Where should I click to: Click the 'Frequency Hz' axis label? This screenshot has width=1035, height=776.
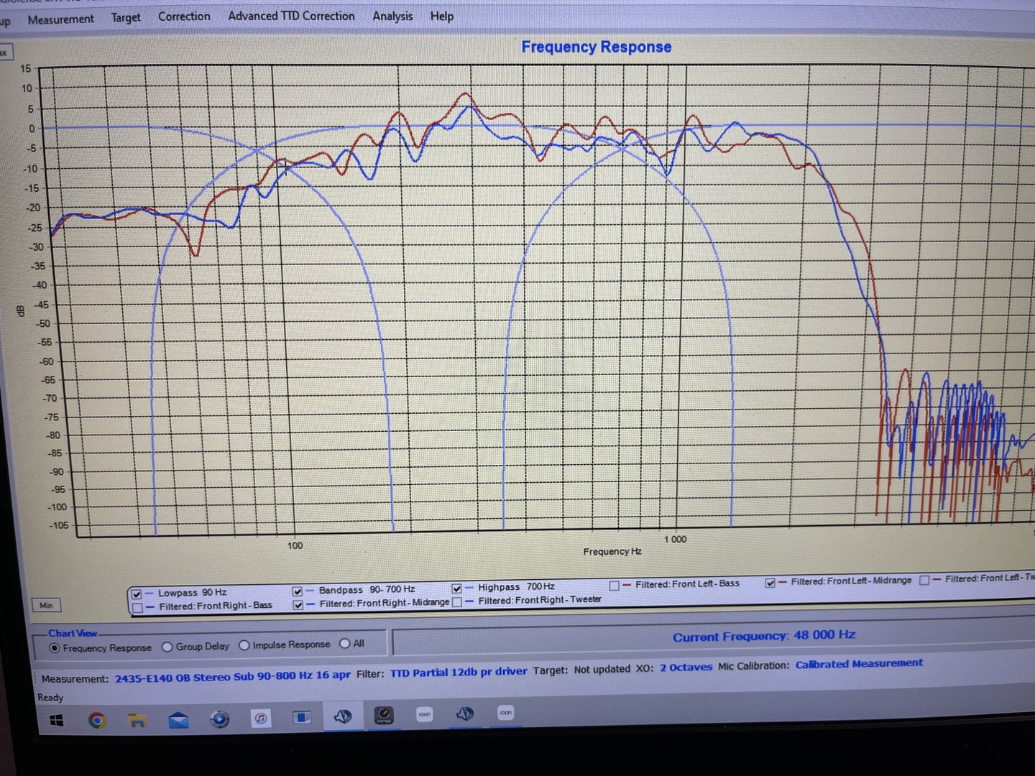coord(612,552)
